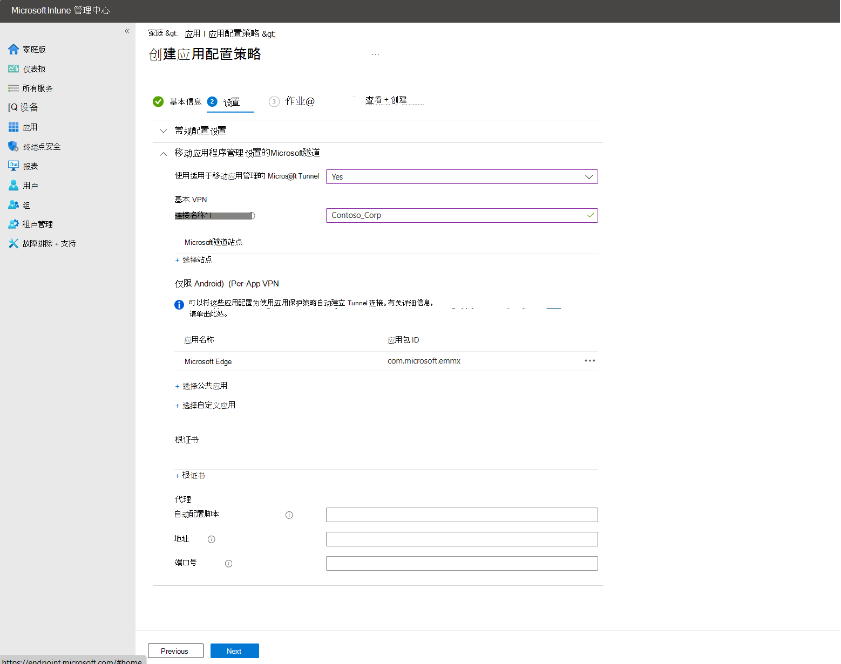Open the Apps grid icon (应用)
The height and width of the screenshot is (664, 841).
[x=13, y=127]
